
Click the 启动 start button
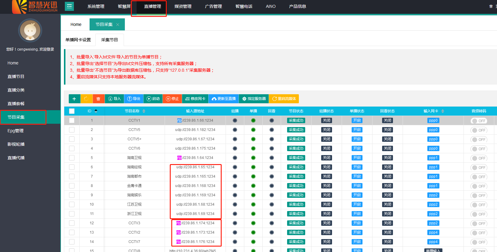pyautogui.click(x=153, y=99)
